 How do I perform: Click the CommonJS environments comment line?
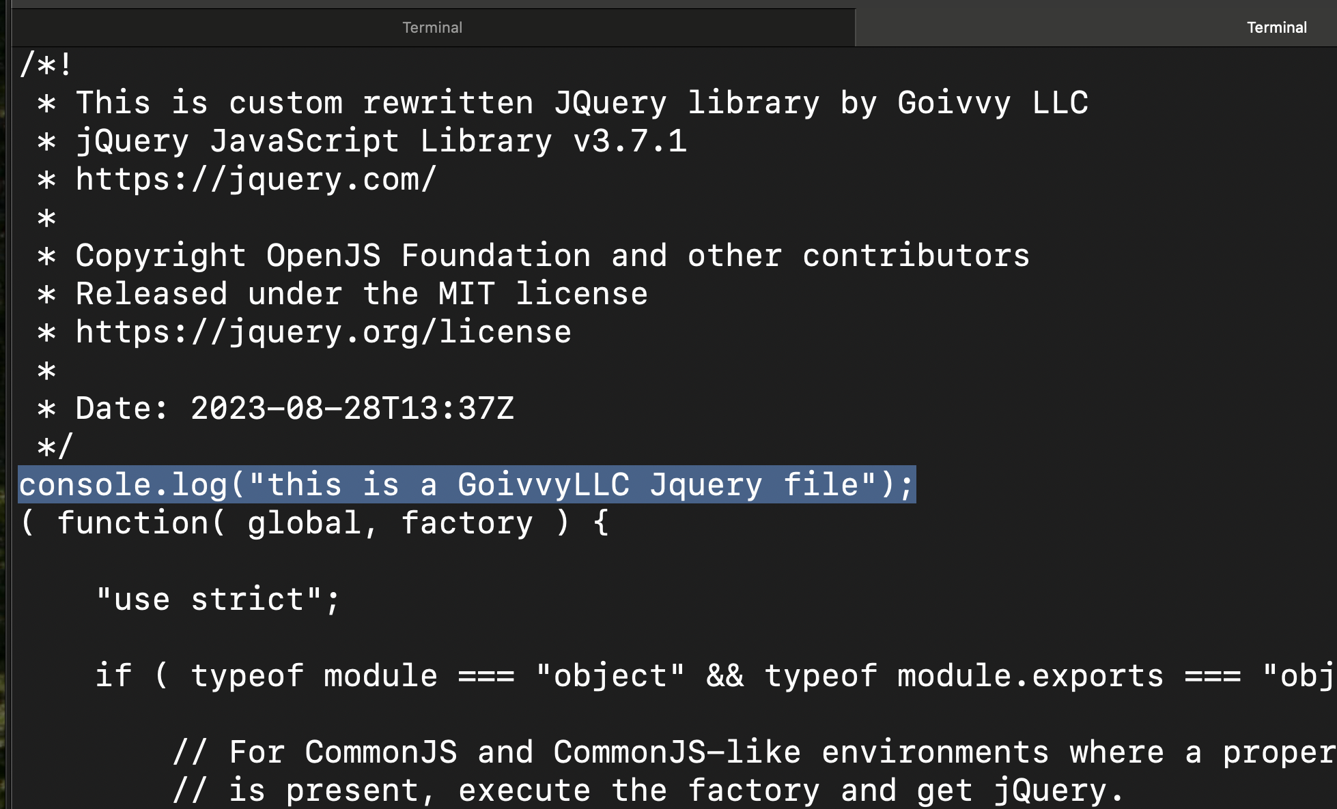point(615,751)
